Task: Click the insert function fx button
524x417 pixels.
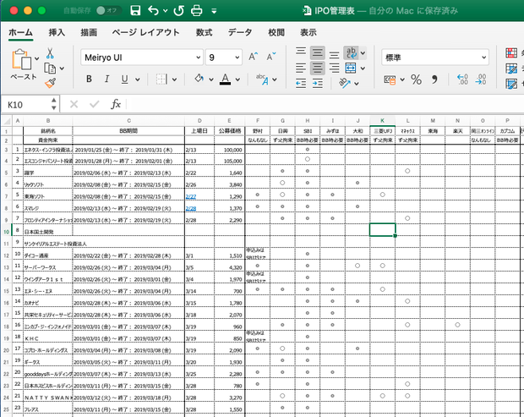Action: (116, 104)
